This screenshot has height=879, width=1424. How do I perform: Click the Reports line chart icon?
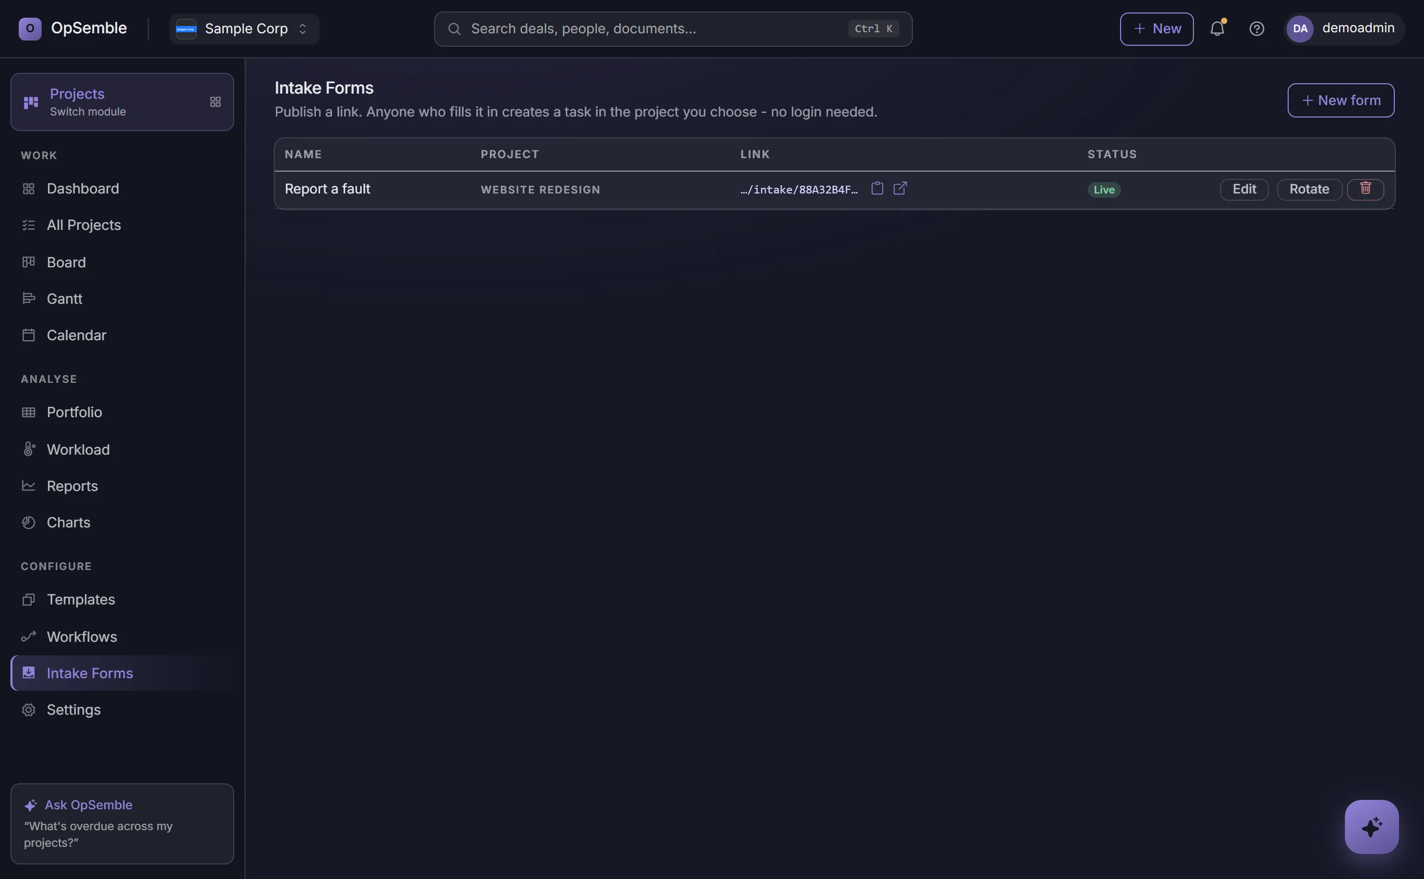pyautogui.click(x=29, y=485)
